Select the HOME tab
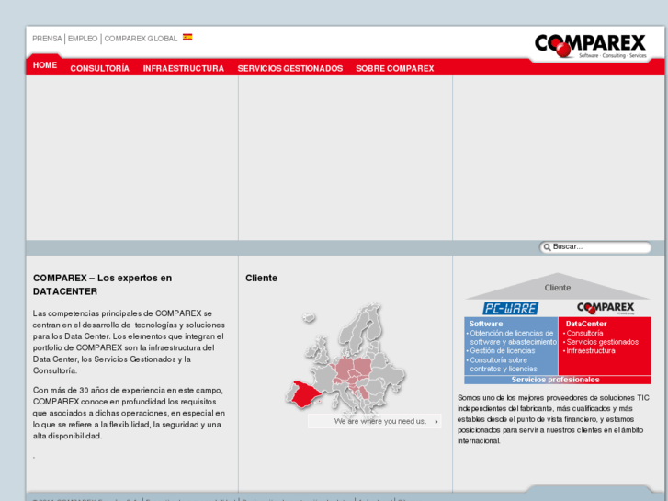Image resolution: width=668 pixels, height=501 pixels. [45, 65]
